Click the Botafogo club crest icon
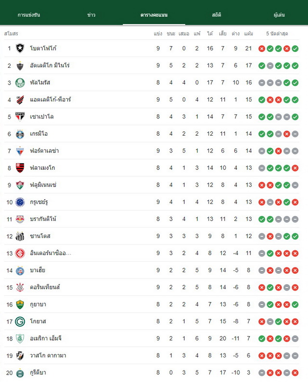Screen dimensions: 308x382 click(20, 48)
